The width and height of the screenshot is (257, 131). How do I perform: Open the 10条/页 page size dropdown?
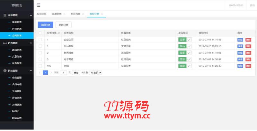pos(96,72)
